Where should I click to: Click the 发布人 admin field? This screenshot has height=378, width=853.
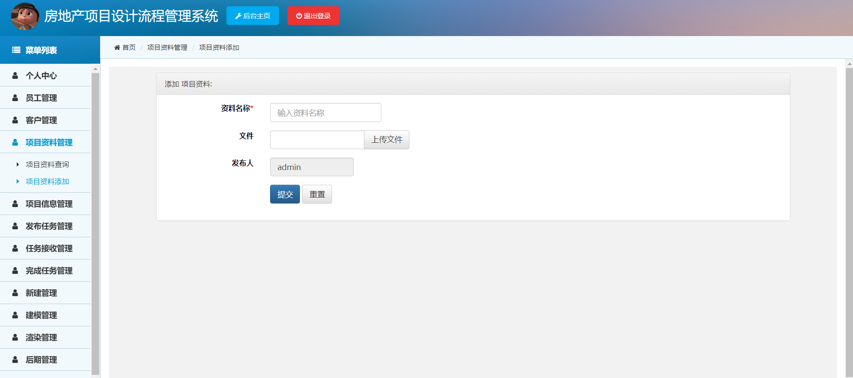click(x=311, y=167)
